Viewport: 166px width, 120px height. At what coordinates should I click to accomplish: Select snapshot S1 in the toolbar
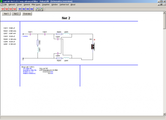coord(3,9)
